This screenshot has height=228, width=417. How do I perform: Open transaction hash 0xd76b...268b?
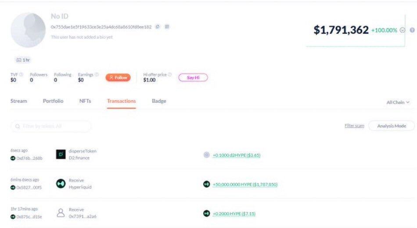(x=29, y=158)
